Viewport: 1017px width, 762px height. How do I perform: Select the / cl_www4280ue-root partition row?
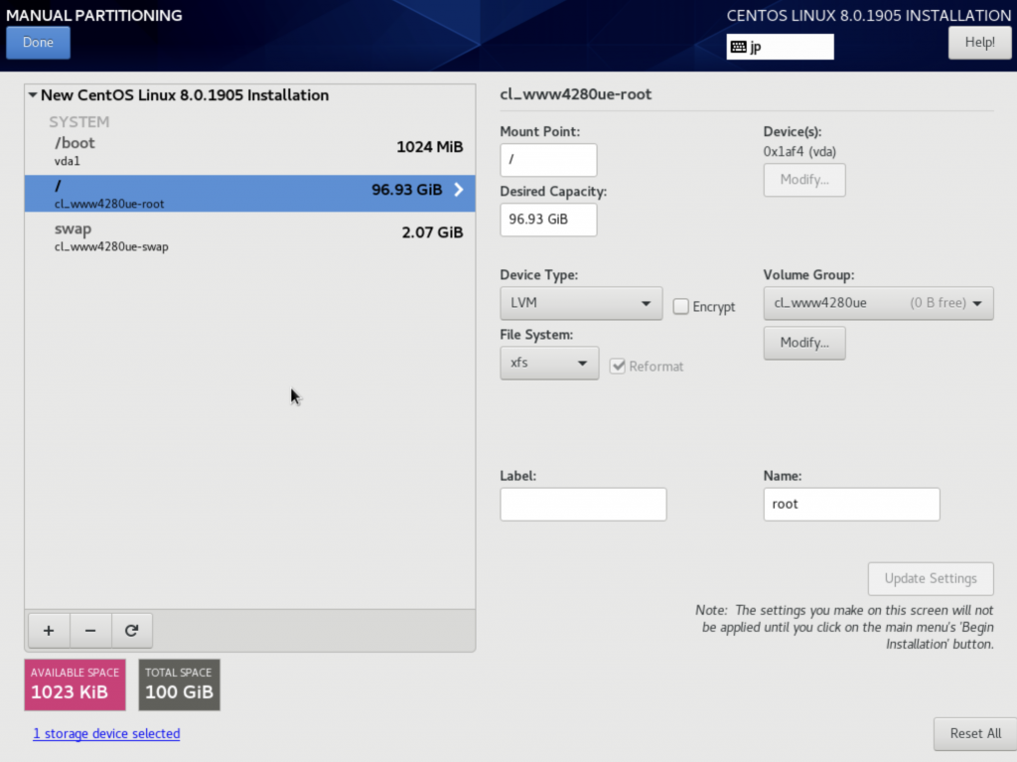pos(249,194)
